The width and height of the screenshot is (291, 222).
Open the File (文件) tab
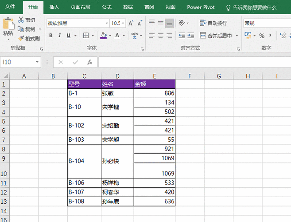10,7
